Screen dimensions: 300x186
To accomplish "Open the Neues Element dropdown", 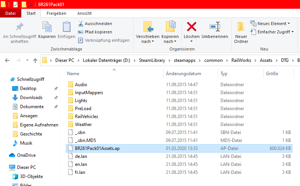I will click(270, 24).
